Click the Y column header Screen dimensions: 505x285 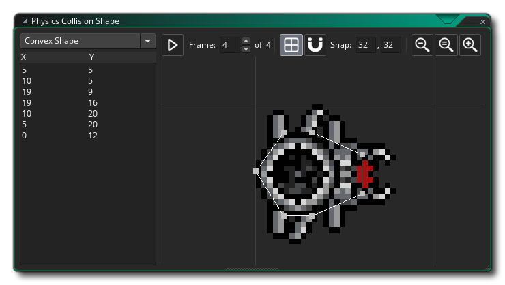[91, 57]
